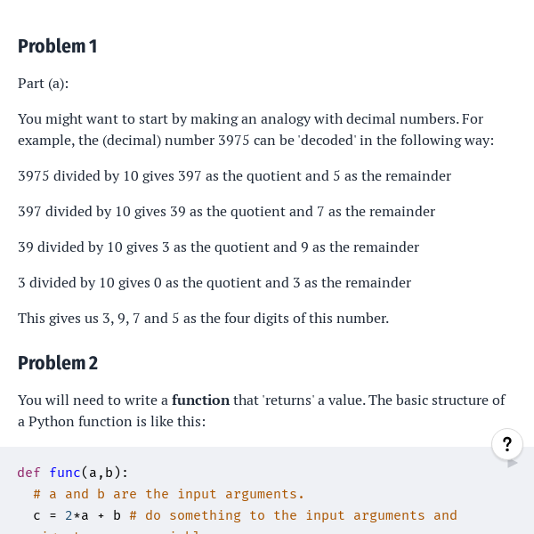
Task: Click the gray play arrow icon
Action: 512,464
